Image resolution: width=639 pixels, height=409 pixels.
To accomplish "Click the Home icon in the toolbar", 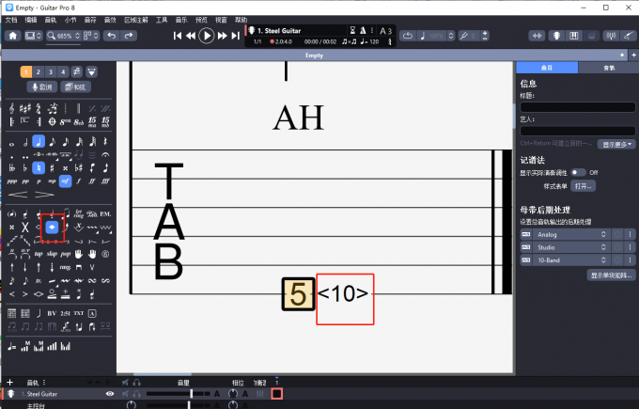I will pyautogui.click(x=13, y=36).
